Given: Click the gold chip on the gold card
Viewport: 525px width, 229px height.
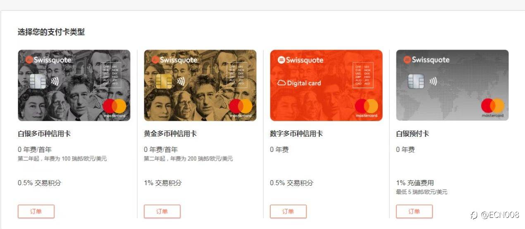Looking at the screenshot, I should point(164,81).
